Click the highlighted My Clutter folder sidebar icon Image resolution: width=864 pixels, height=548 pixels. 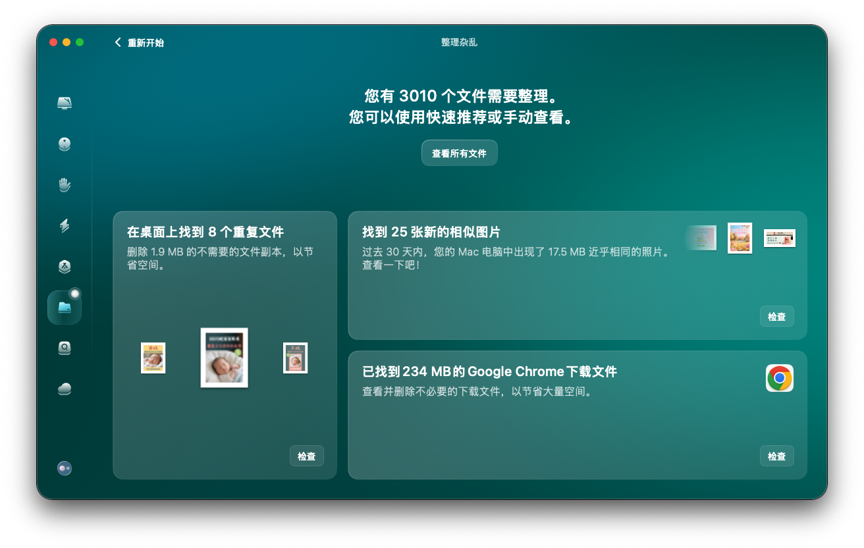[65, 308]
